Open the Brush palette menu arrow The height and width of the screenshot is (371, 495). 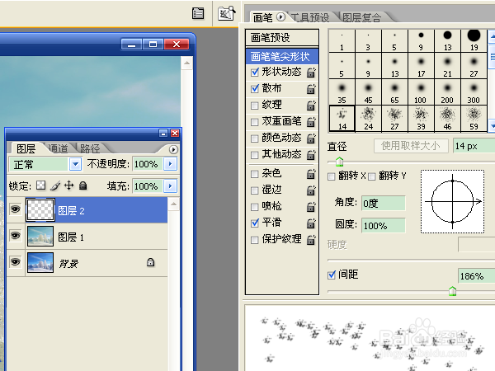(x=280, y=16)
